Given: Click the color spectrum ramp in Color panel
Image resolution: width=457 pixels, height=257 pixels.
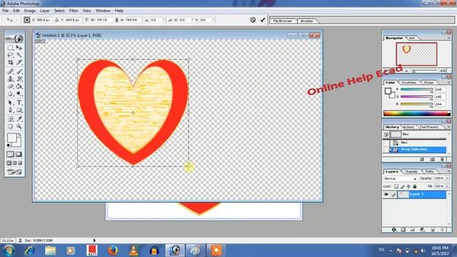Looking at the screenshot, I should tap(417, 114).
